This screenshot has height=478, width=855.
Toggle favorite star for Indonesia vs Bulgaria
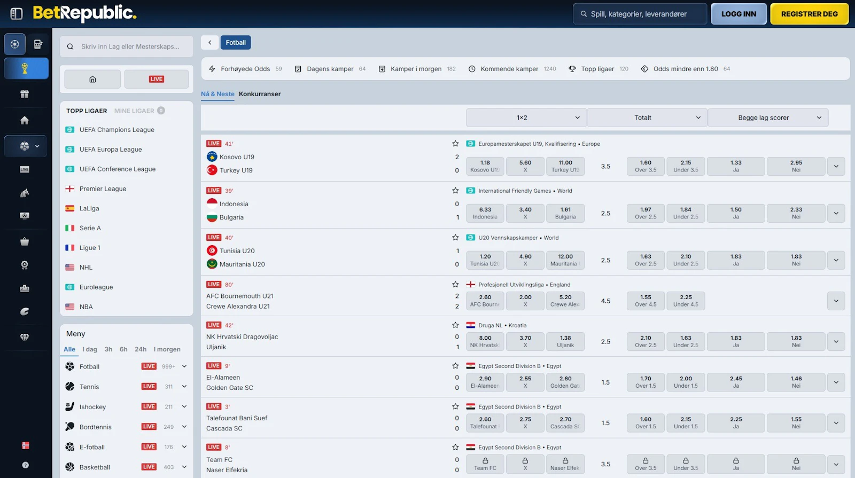[455, 191]
